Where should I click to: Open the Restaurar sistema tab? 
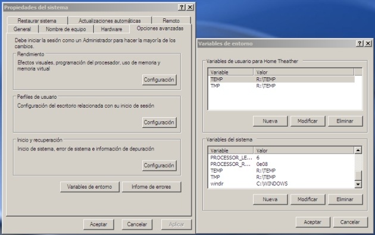37,21
